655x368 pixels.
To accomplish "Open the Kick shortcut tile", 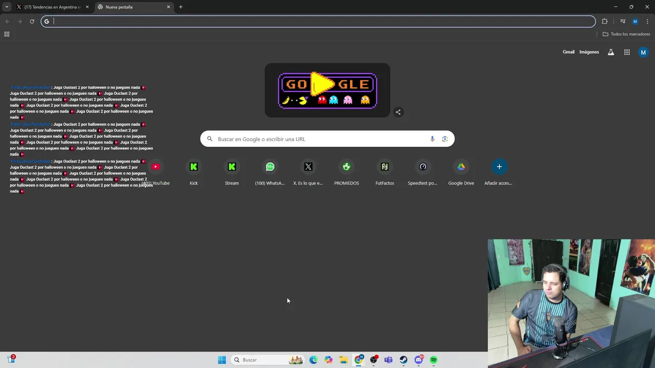I will 193,172.
